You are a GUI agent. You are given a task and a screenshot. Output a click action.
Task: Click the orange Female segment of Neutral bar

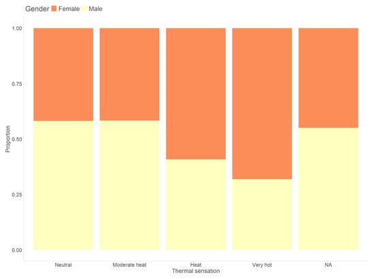click(63, 75)
